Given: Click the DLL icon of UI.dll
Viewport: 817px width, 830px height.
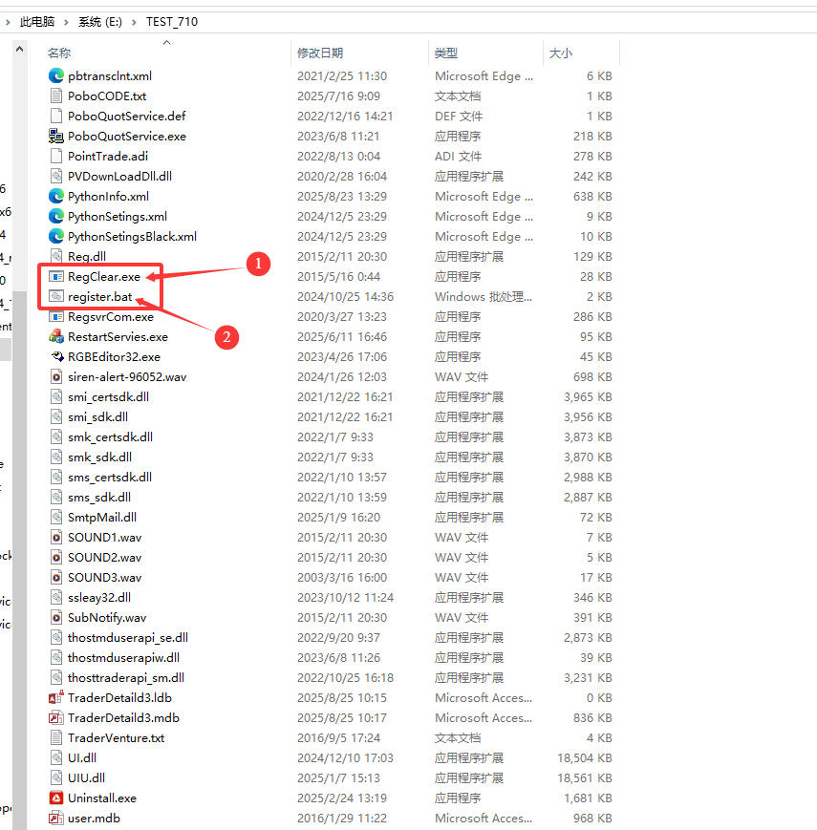Looking at the screenshot, I should tap(56, 758).
